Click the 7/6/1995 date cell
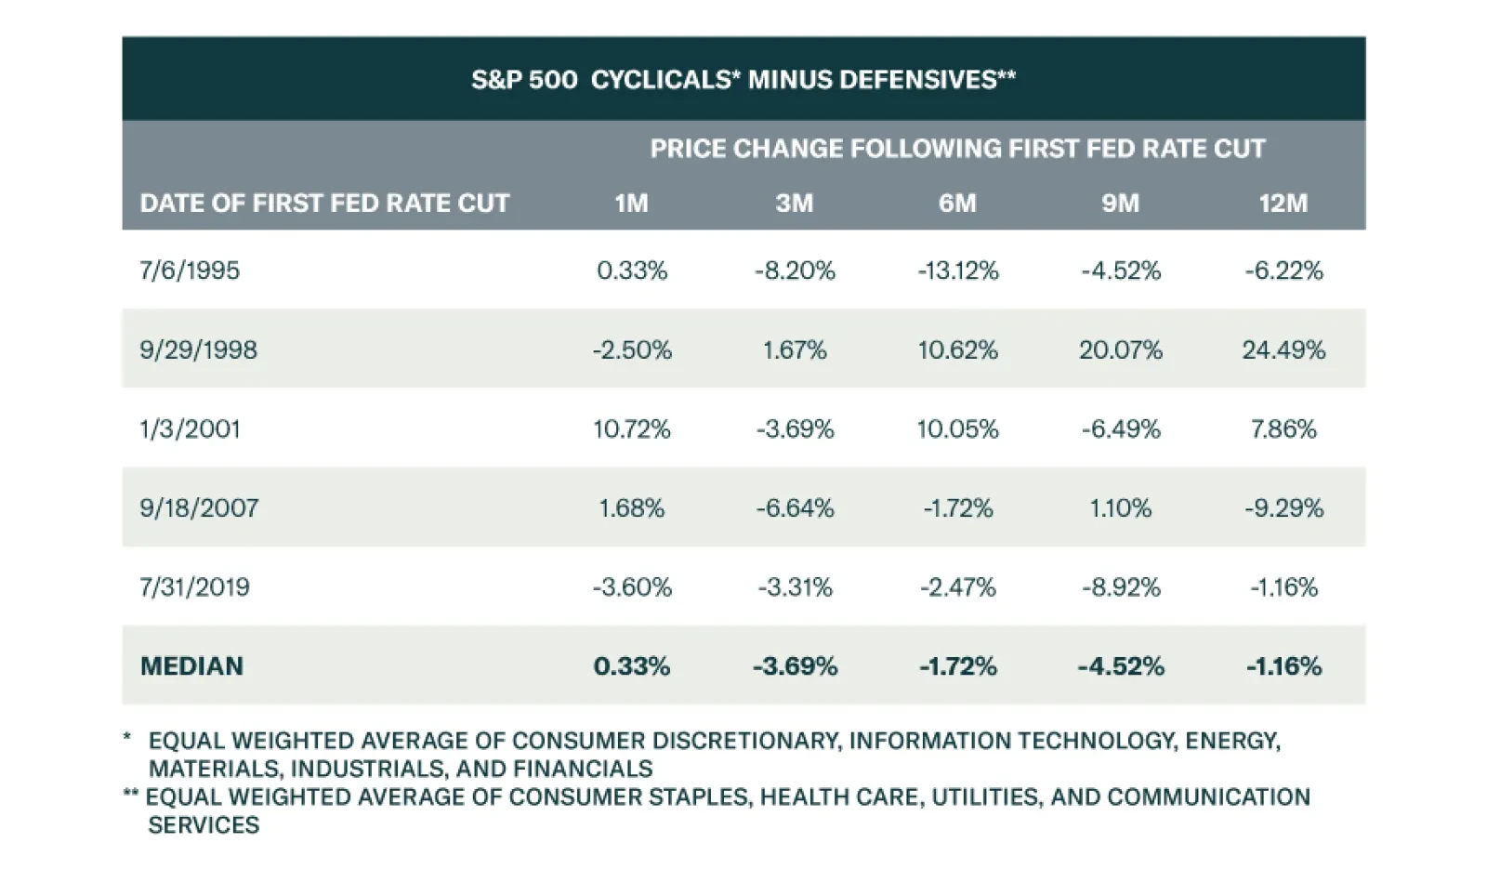 click(x=190, y=270)
